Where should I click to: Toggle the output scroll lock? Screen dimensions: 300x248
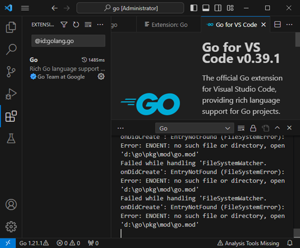[x=253, y=128]
